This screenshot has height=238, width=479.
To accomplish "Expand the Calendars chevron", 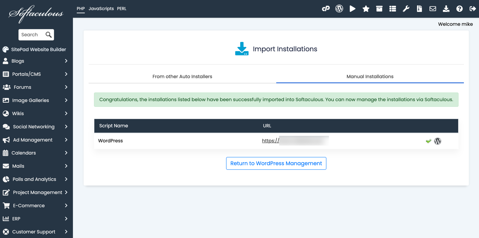I will click(66, 153).
